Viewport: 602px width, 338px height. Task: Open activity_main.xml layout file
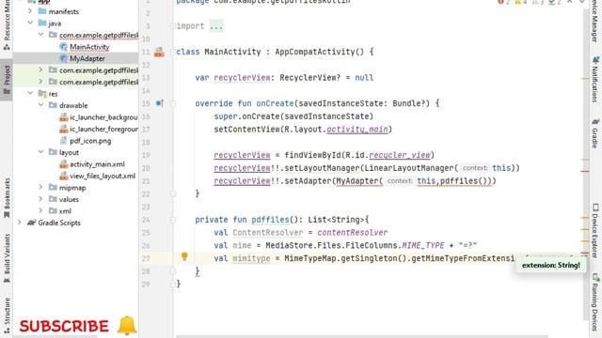click(97, 164)
